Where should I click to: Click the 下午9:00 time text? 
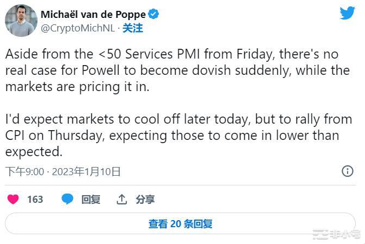pyautogui.click(x=24, y=172)
